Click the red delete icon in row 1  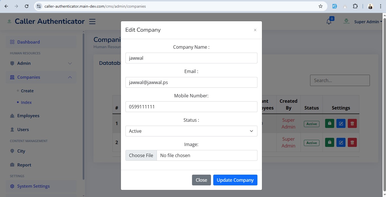352,123
